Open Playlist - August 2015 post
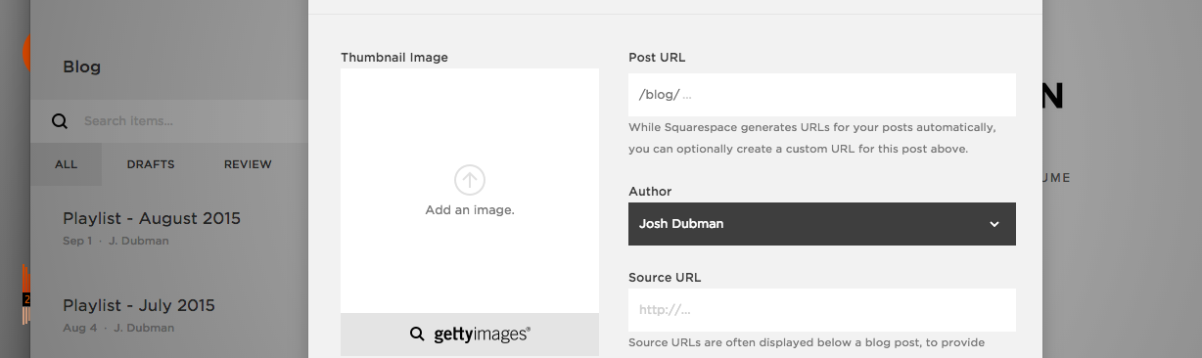 (152, 218)
